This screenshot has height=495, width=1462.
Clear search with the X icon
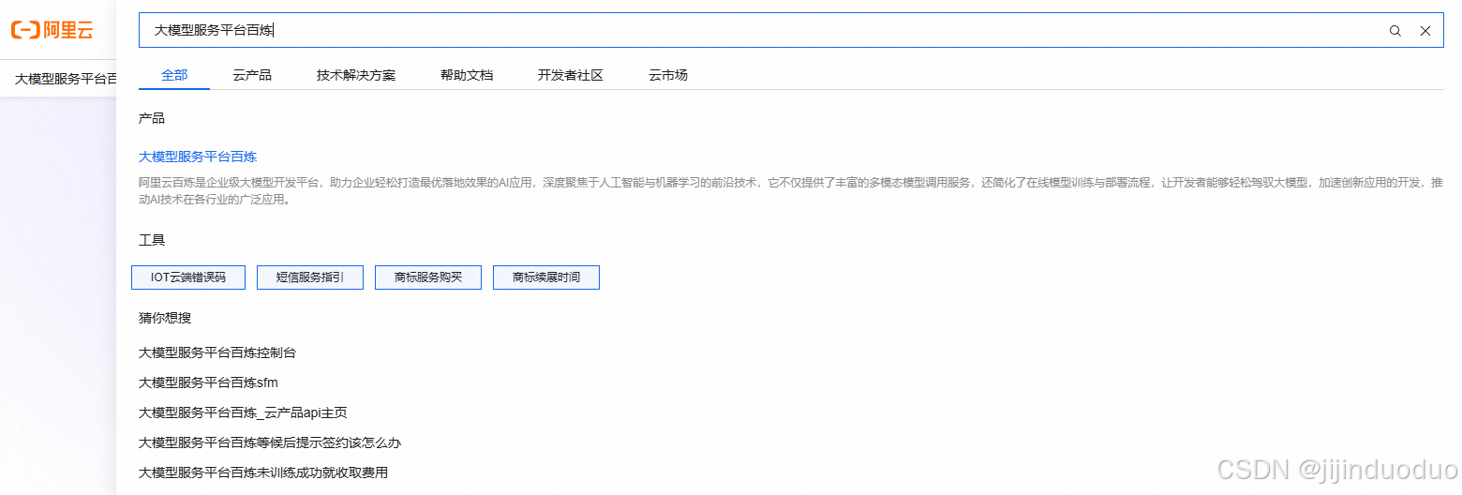point(1425,31)
